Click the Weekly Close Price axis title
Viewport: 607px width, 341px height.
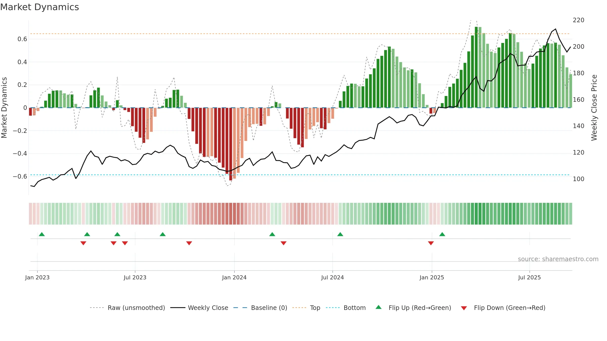coord(594,108)
